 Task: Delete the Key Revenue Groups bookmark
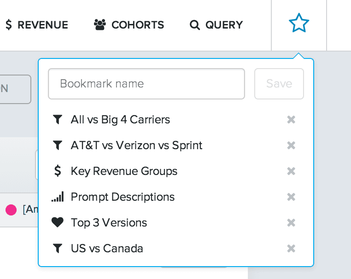point(291,171)
